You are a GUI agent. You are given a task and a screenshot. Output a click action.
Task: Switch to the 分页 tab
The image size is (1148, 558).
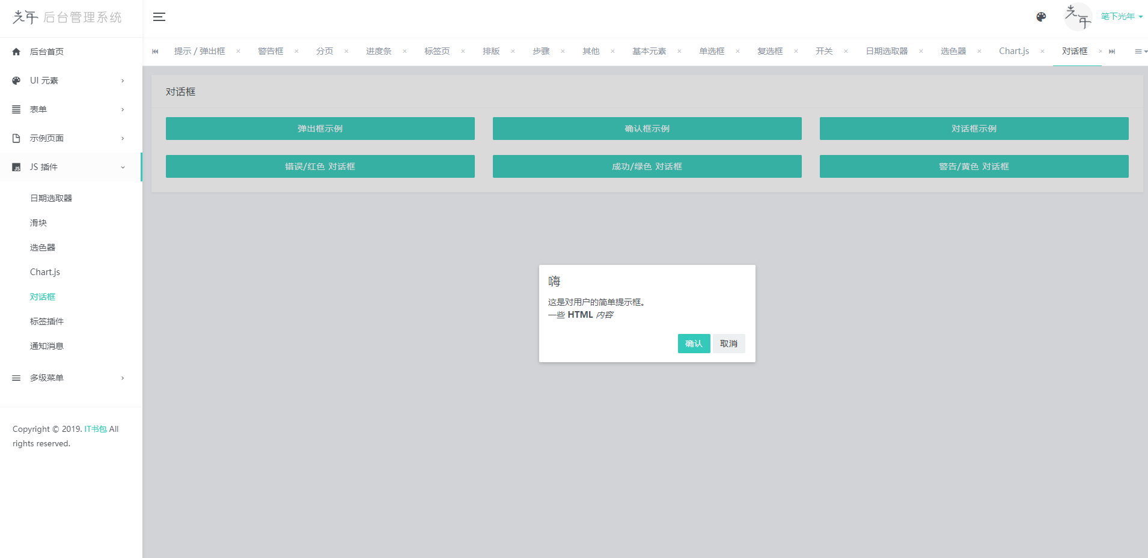pyautogui.click(x=325, y=51)
